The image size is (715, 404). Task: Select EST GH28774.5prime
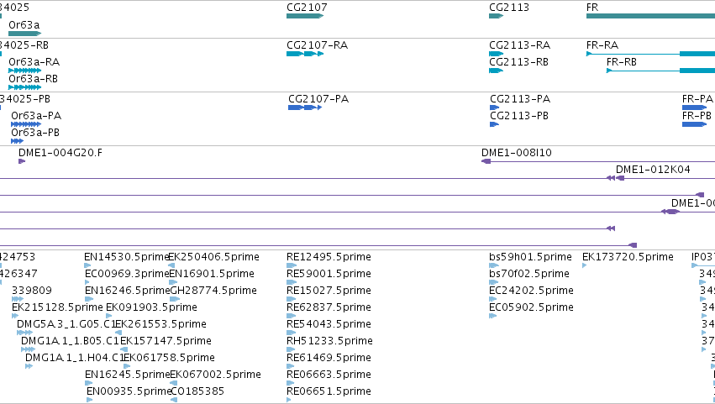[x=175, y=299]
